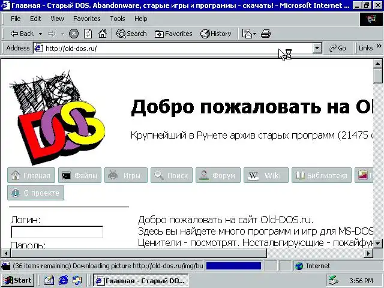The image size is (384, 288).
Task: Click the 3:56 PM taskbar clock
Action: point(361,281)
